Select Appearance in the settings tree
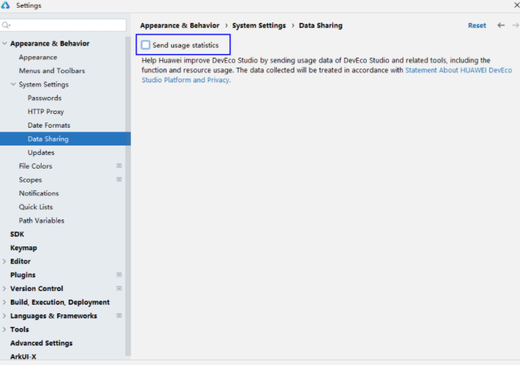Viewport: 520px width, 365px height. [x=38, y=57]
